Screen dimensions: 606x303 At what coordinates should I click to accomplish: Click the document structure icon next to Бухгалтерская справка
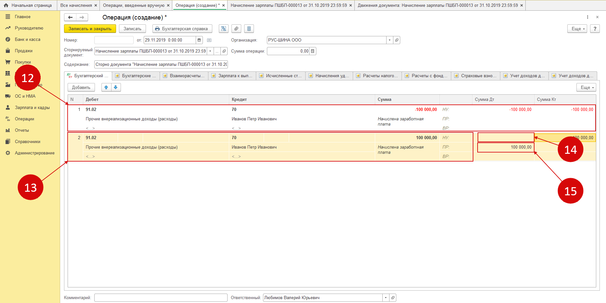pos(224,29)
